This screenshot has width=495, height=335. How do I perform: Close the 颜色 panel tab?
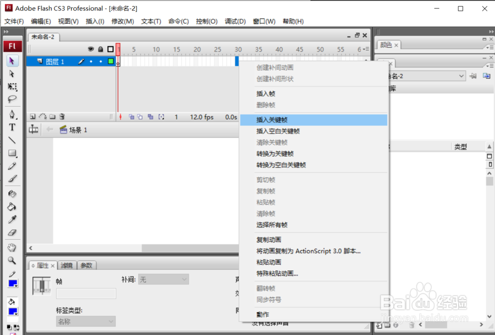click(x=396, y=45)
